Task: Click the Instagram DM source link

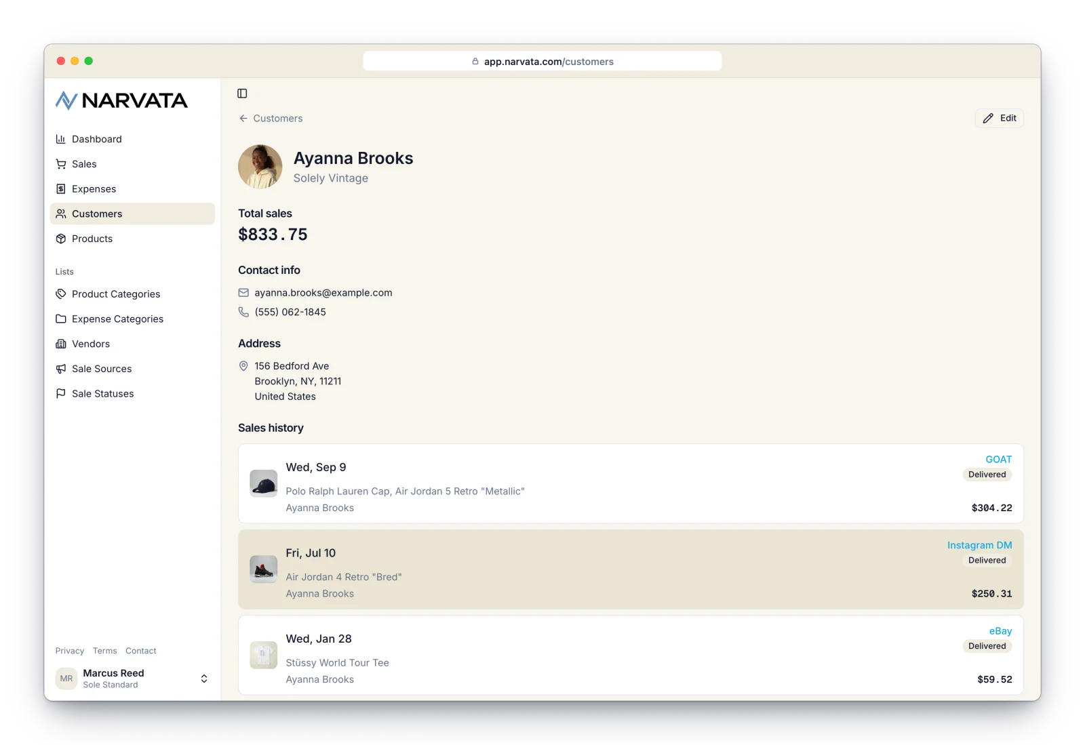Action: coord(979,545)
